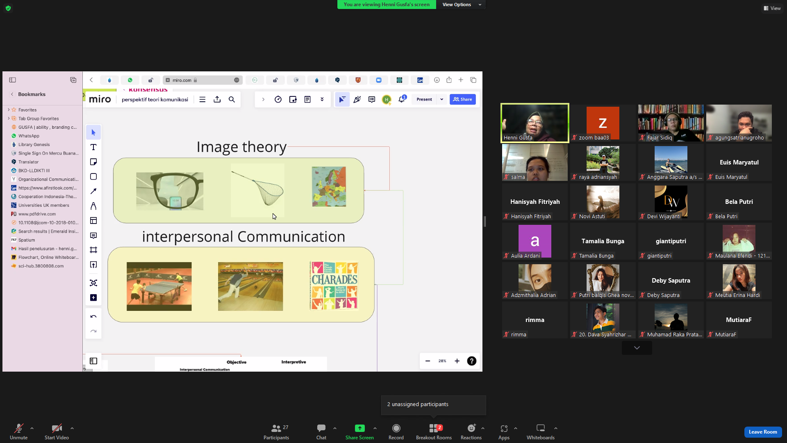
Task: Click Share Screen in Zoom
Action: (x=359, y=432)
